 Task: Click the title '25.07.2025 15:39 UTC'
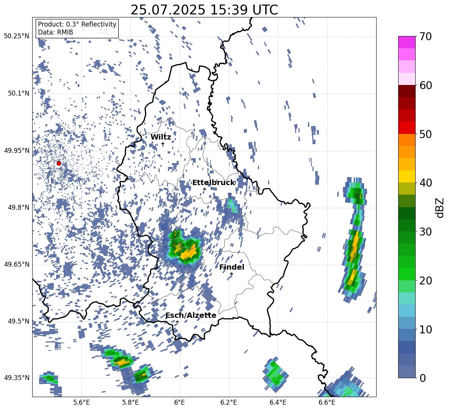click(204, 10)
